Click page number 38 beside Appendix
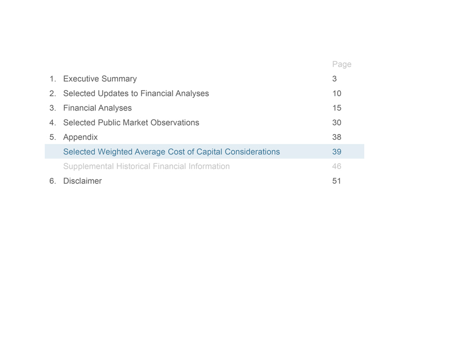The width and height of the screenshot is (460, 356). 337,138
